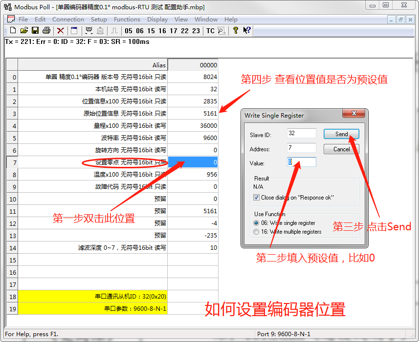Image resolution: width=419 pixels, height=342 pixels.
Task: Click the 波特率 alias cell in row 5
Action: pos(93,138)
